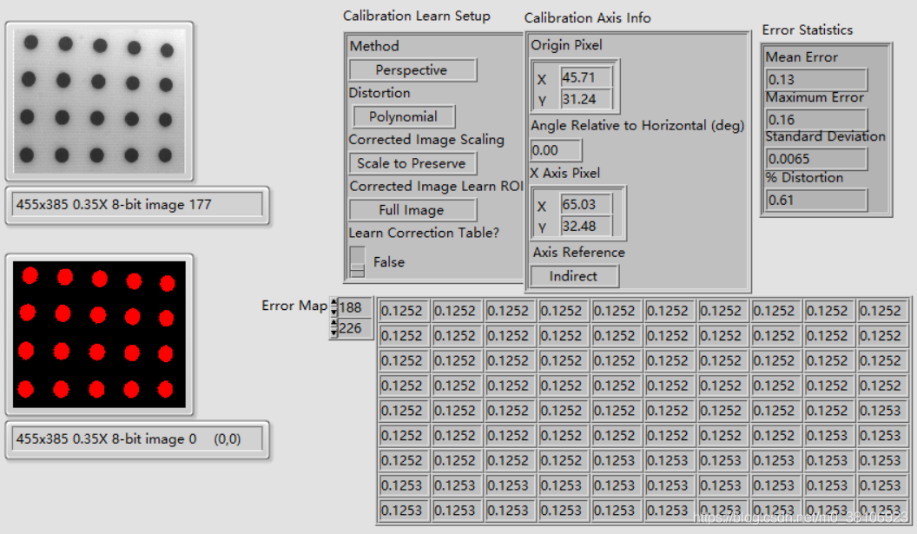Select Origin Pixel X value 45.71
The width and height of the screenshot is (917, 534).
(586, 78)
